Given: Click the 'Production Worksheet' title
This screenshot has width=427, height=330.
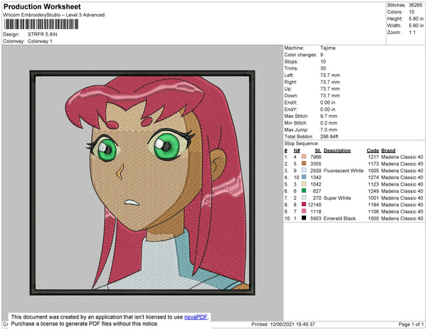Looking at the screenshot, I should [x=42, y=7].
